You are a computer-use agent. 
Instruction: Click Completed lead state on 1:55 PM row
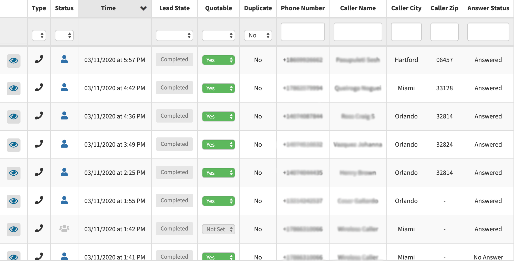(174, 200)
